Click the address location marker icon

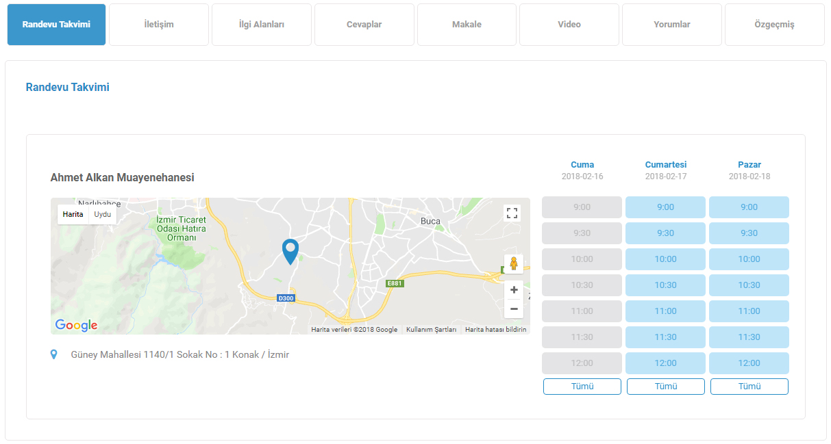coord(54,355)
